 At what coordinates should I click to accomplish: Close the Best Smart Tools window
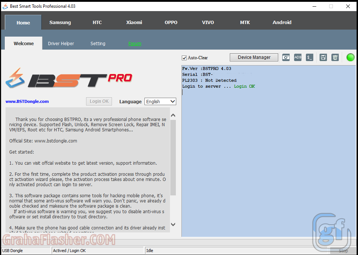(x=348, y=6)
